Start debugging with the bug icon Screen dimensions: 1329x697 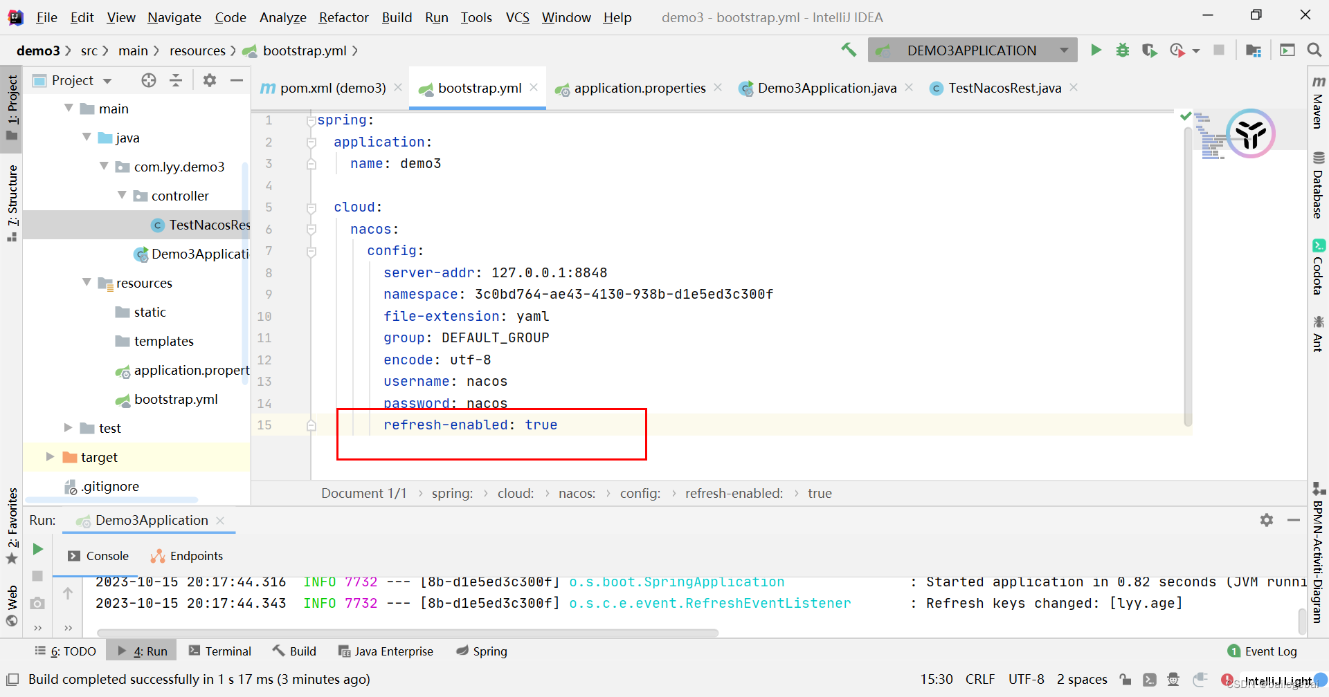1123,50
